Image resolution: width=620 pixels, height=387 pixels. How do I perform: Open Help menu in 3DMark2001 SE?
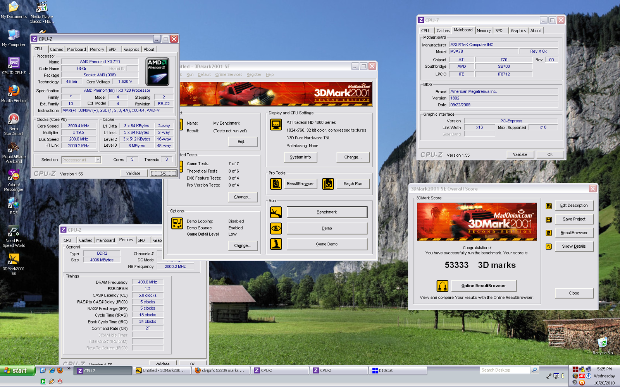click(270, 75)
